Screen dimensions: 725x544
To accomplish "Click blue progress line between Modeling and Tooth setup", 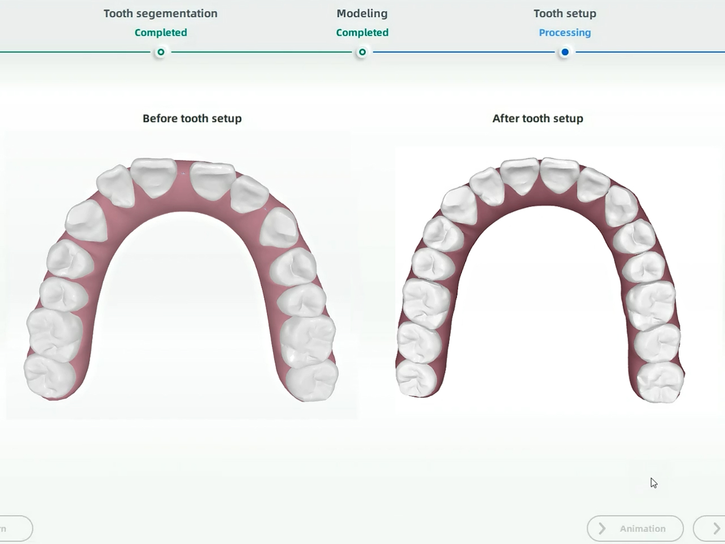I will (463, 52).
